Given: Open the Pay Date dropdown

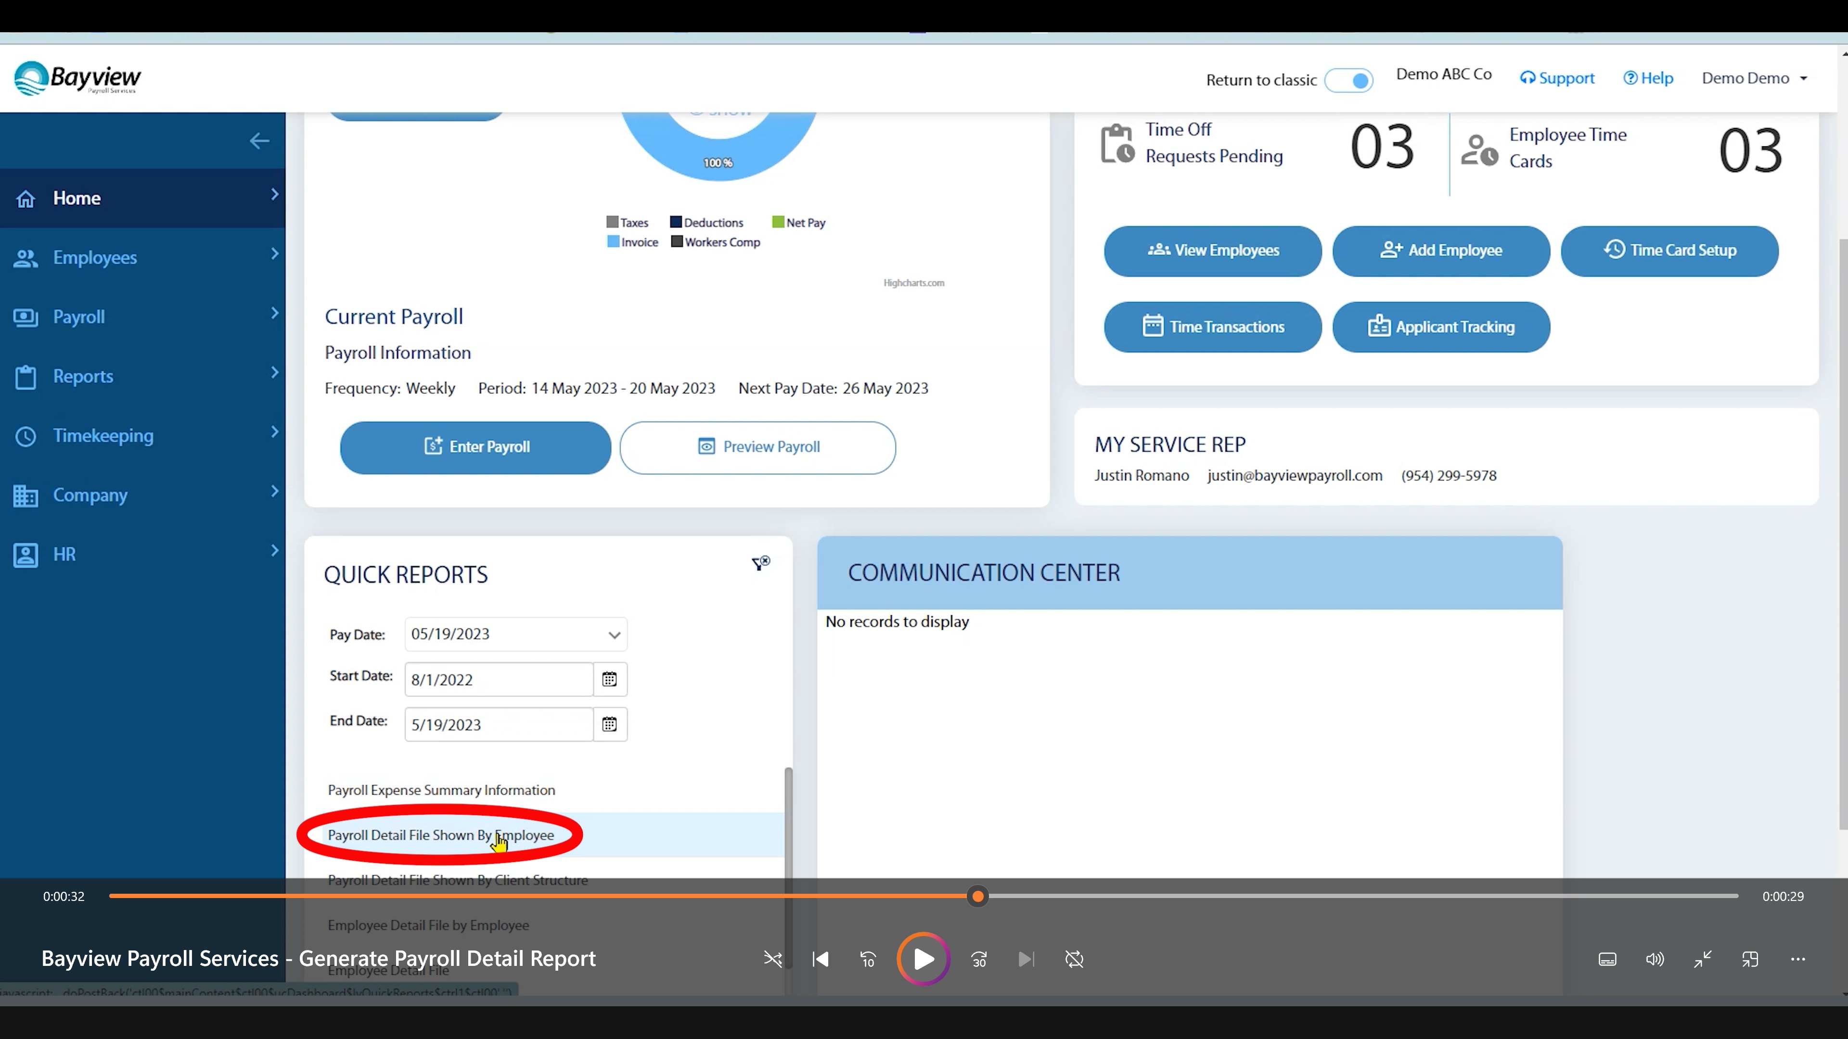Looking at the screenshot, I should [x=614, y=634].
